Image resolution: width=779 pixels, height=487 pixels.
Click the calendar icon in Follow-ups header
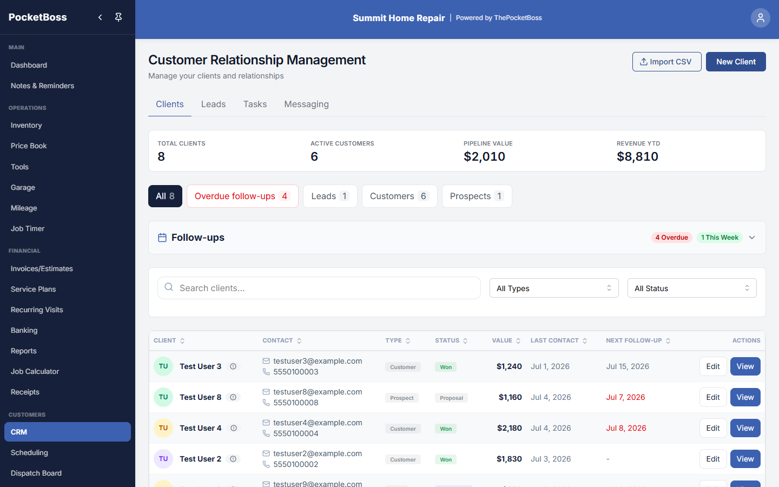click(x=162, y=238)
